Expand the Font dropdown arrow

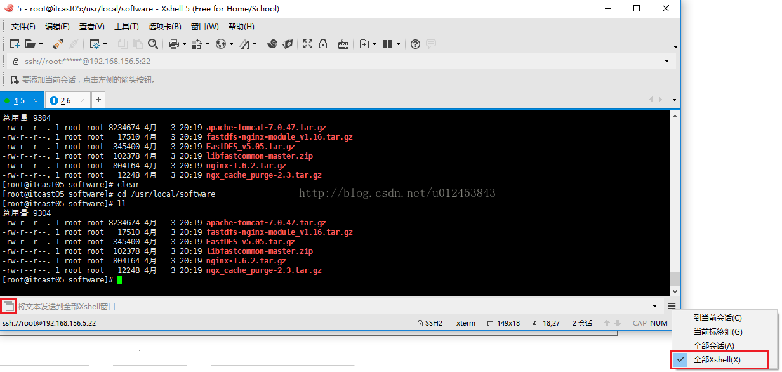(255, 44)
